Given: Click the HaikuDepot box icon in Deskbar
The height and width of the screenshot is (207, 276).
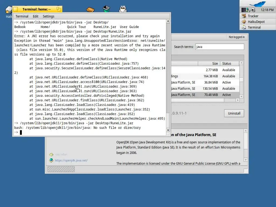Looking at the screenshot, I should [244, 22].
